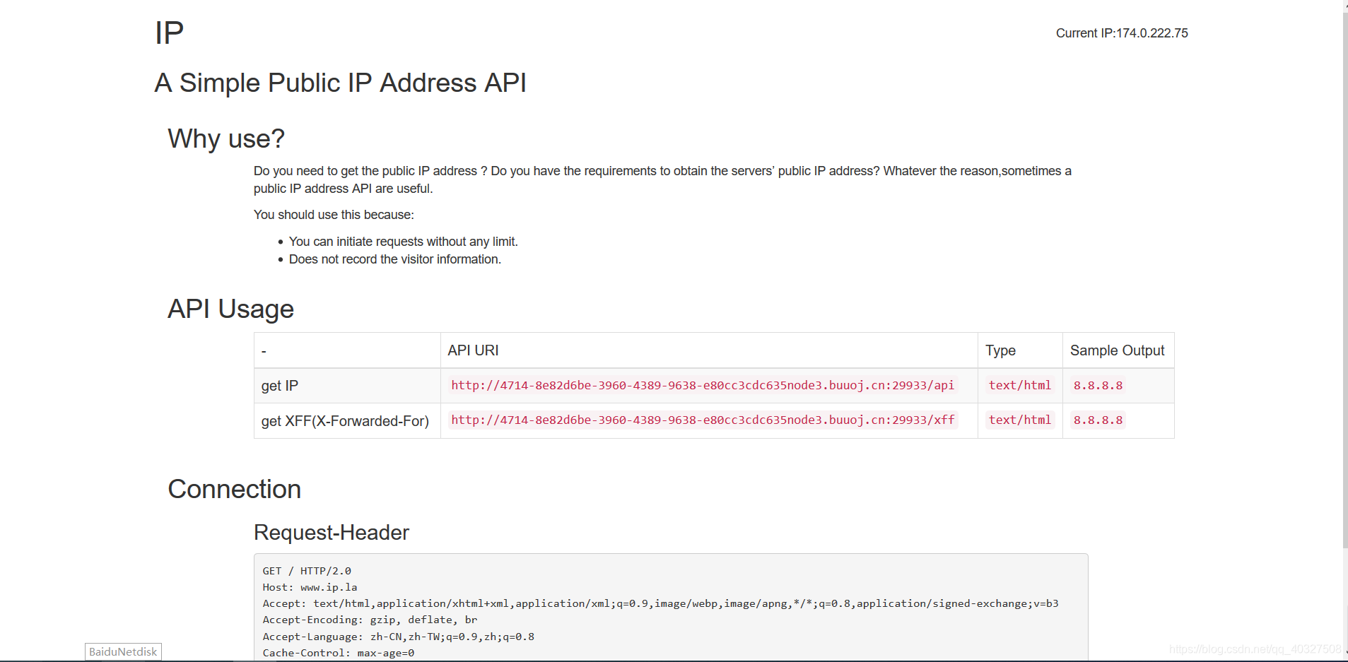This screenshot has height=662, width=1348.
Task: Click text/html type in get XFF row
Action: [x=1019, y=420]
